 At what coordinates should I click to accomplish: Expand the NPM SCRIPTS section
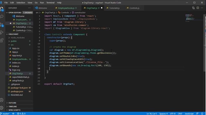(x=14, y=110)
